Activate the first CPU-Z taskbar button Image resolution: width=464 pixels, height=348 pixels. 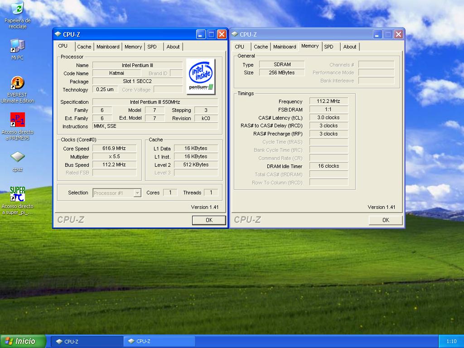(87, 342)
